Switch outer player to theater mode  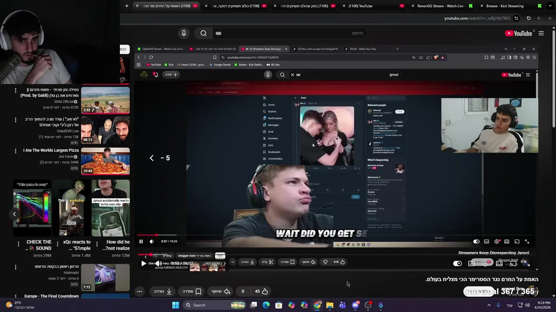tap(499, 263)
